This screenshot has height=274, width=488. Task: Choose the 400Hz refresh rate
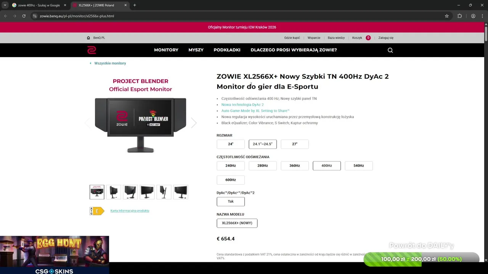(x=327, y=166)
